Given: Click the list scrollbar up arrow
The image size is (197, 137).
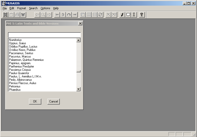Looking at the screenshot, I should tap(78, 40).
